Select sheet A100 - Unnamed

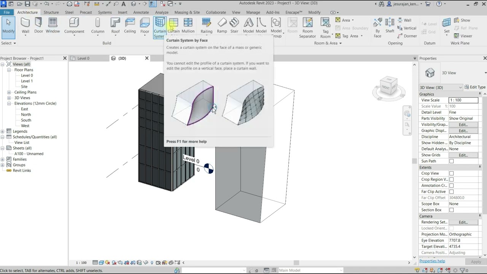pos(29,154)
